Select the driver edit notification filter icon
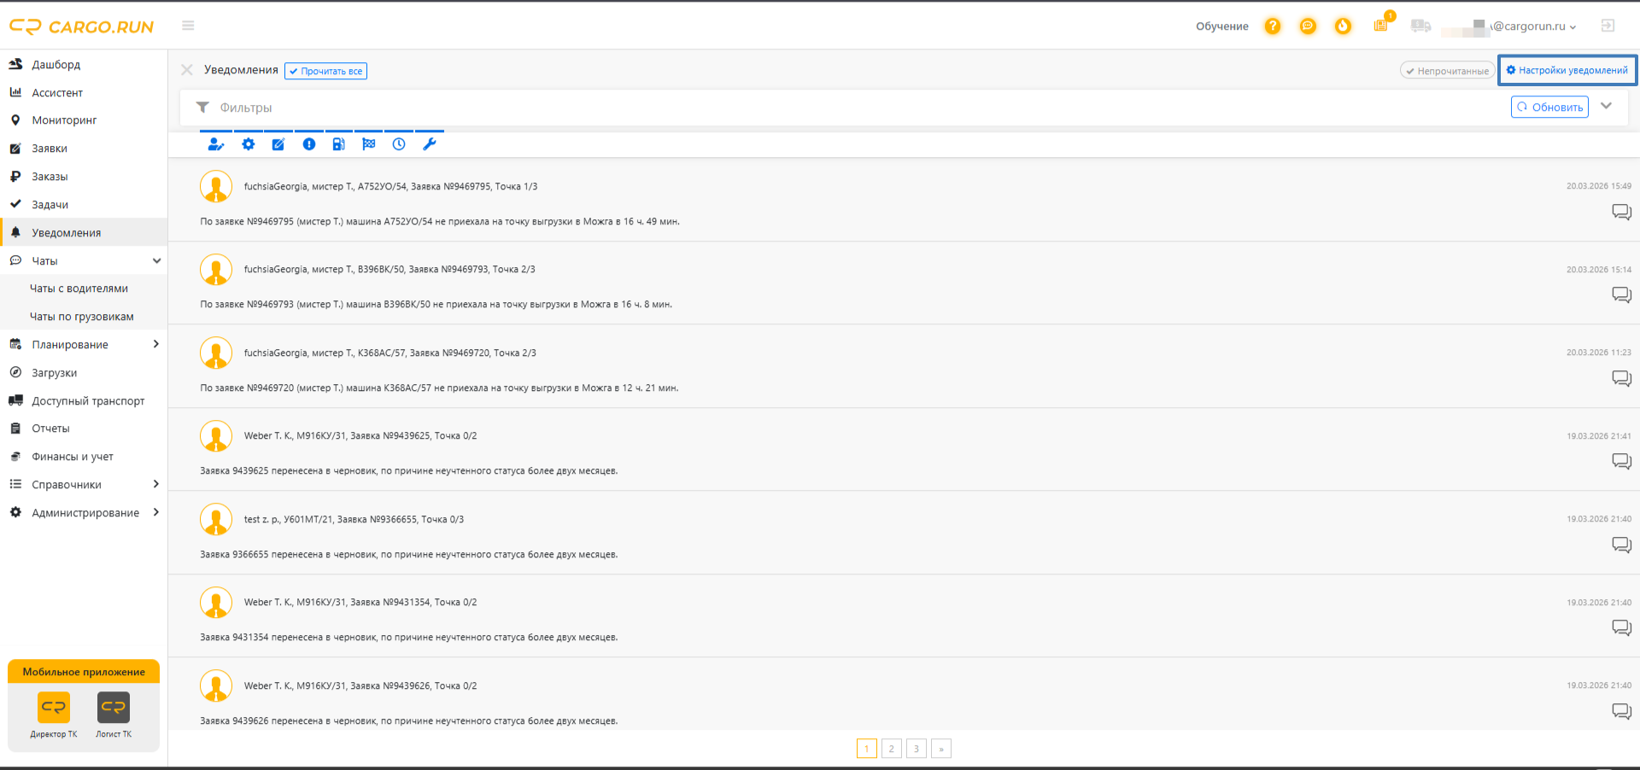This screenshot has height=770, width=1640. 215,144
